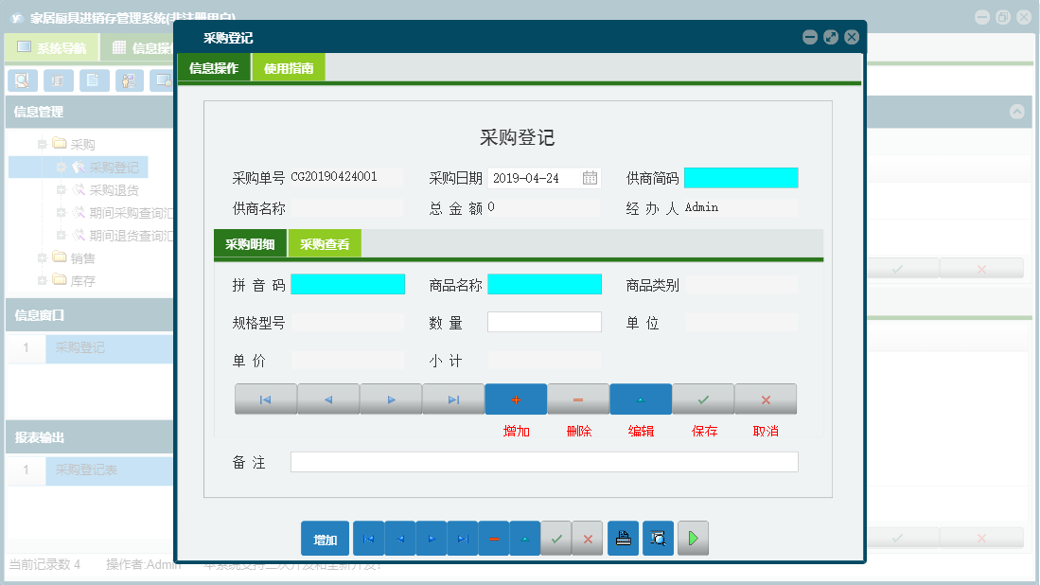Click the print icon on the bottom toolbar
Screen dimensions: 1040x585
pos(623,538)
